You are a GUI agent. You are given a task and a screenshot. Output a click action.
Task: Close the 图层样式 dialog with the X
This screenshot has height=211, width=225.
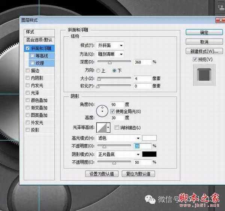[220, 20]
